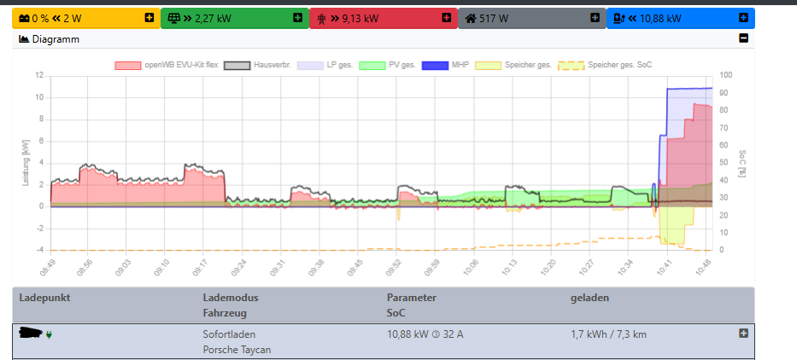797x360 pixels.
Task: Expand the gray house consumption 517 W card
Action: click(x=595, y=18)
